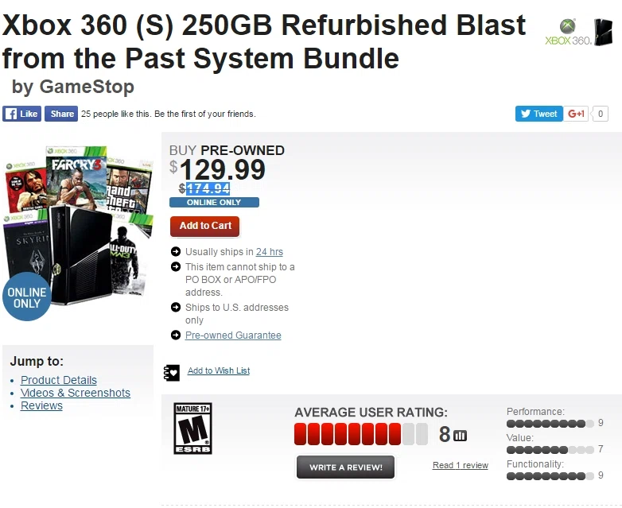Viewport: 622px width, 508px height.
Task: Click the Online Only round badge
Action: [27, 297]
